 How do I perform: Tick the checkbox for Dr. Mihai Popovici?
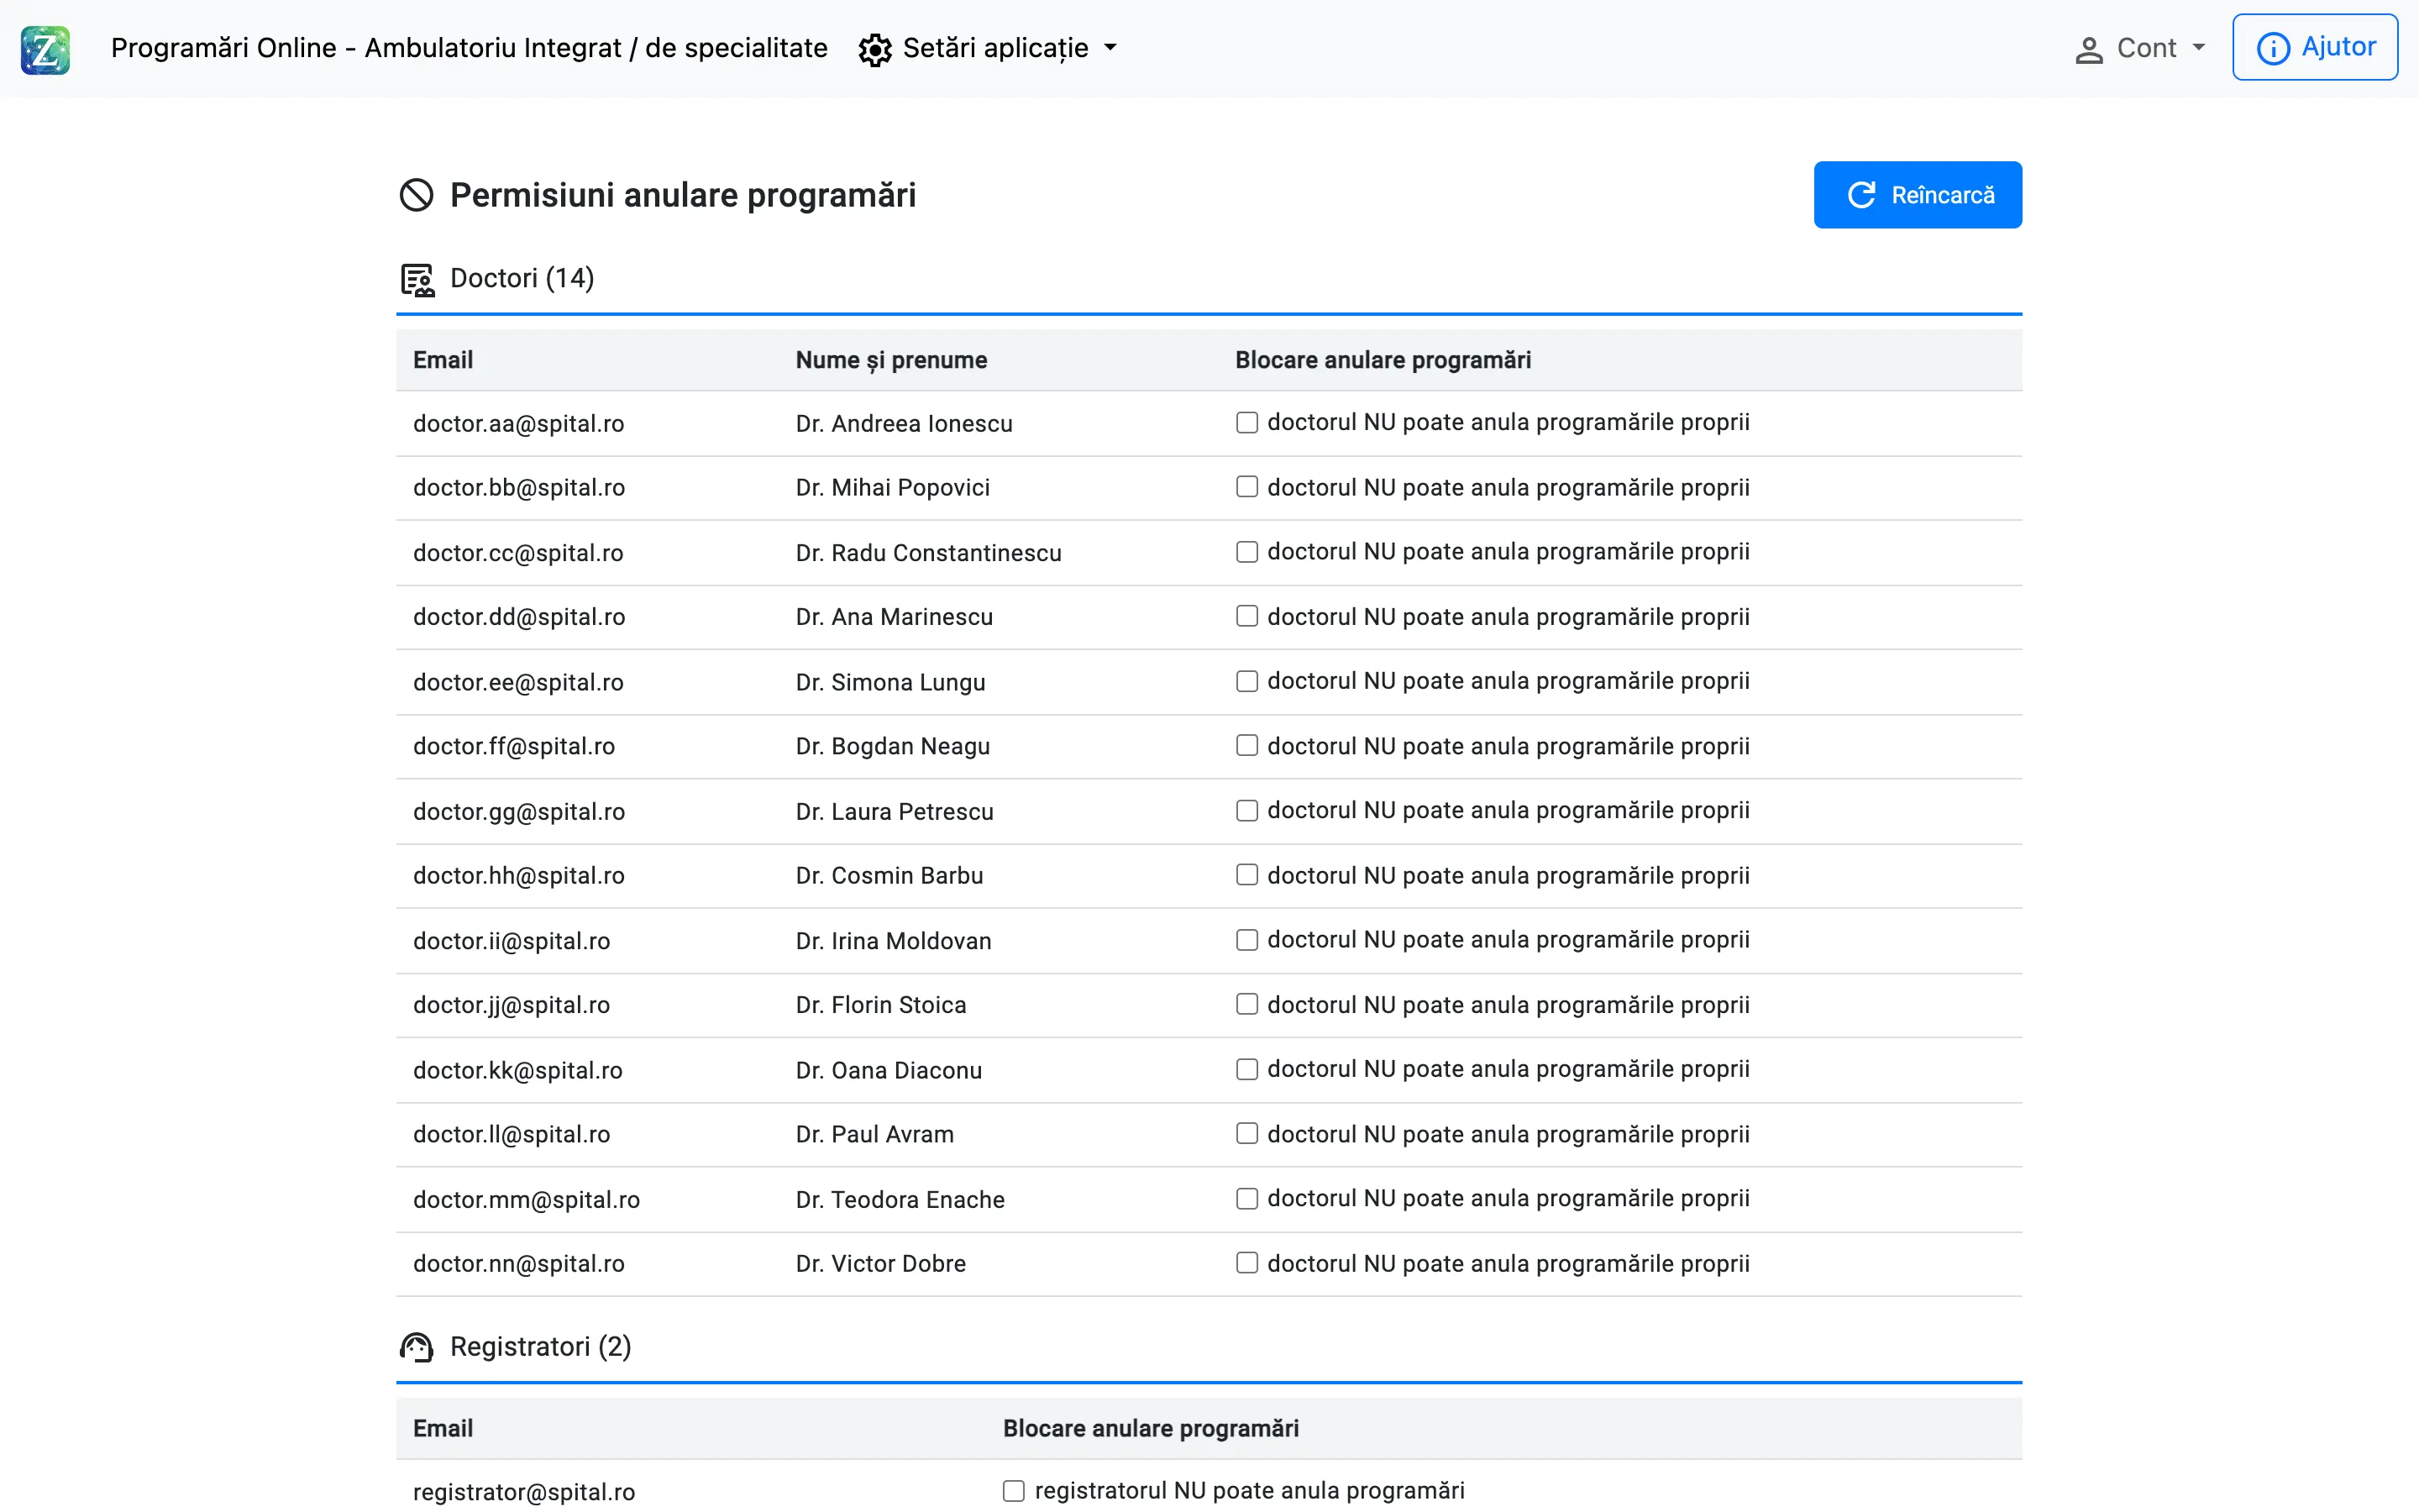[1246, 487]
